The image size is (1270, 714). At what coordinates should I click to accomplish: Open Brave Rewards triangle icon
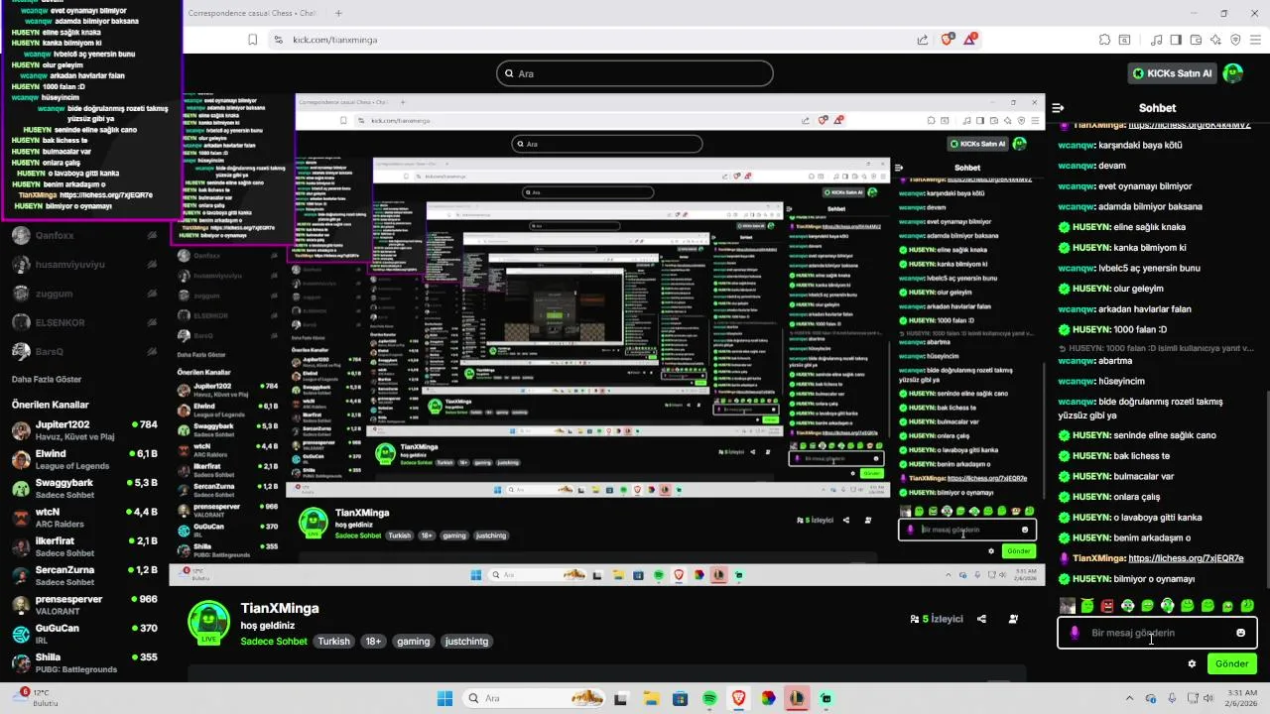pyautogui.click(x=971, y=40)
